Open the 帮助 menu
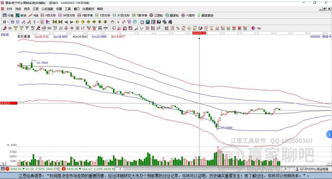 coord(100,9)
